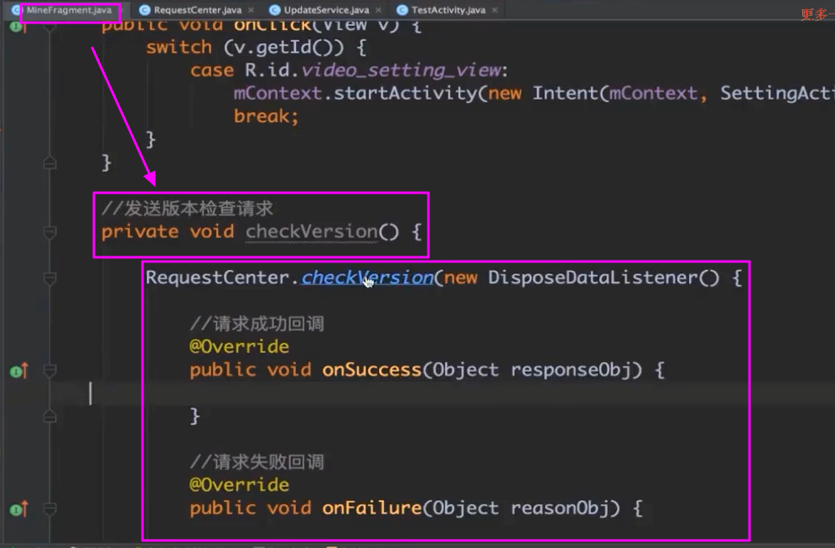
Task: Click fold end marker below onSuccess body
Action: [50, 416]
